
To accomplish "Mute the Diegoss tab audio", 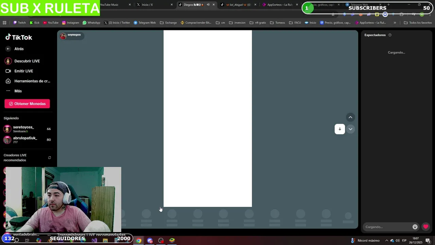I will 208,5.
